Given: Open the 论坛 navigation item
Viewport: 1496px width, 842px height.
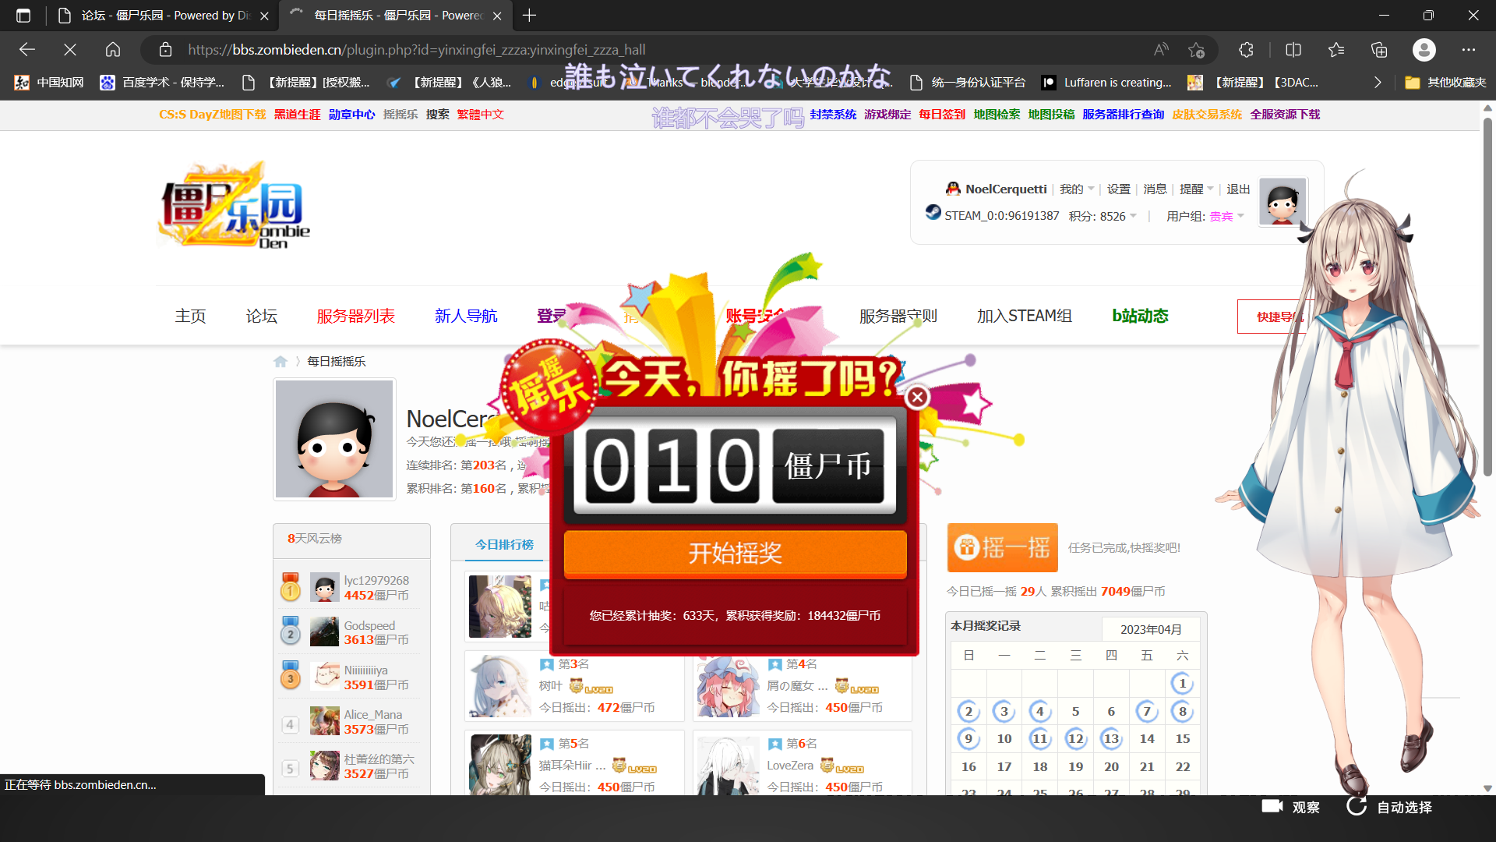Looking at the screenshot, I should point(262,316).
